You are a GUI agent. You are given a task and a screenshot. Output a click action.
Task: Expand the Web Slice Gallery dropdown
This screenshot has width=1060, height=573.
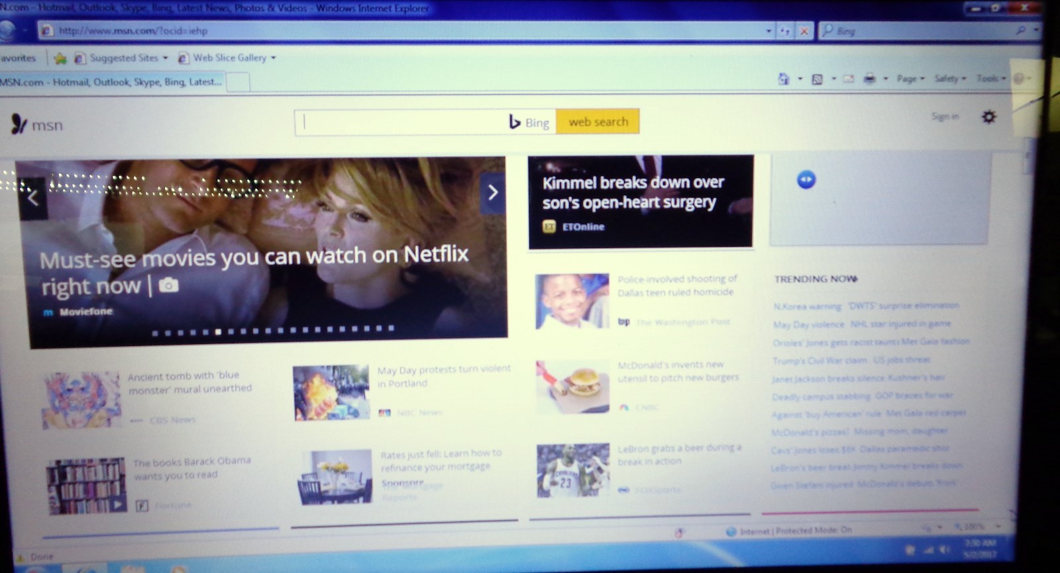pos(273,58)
